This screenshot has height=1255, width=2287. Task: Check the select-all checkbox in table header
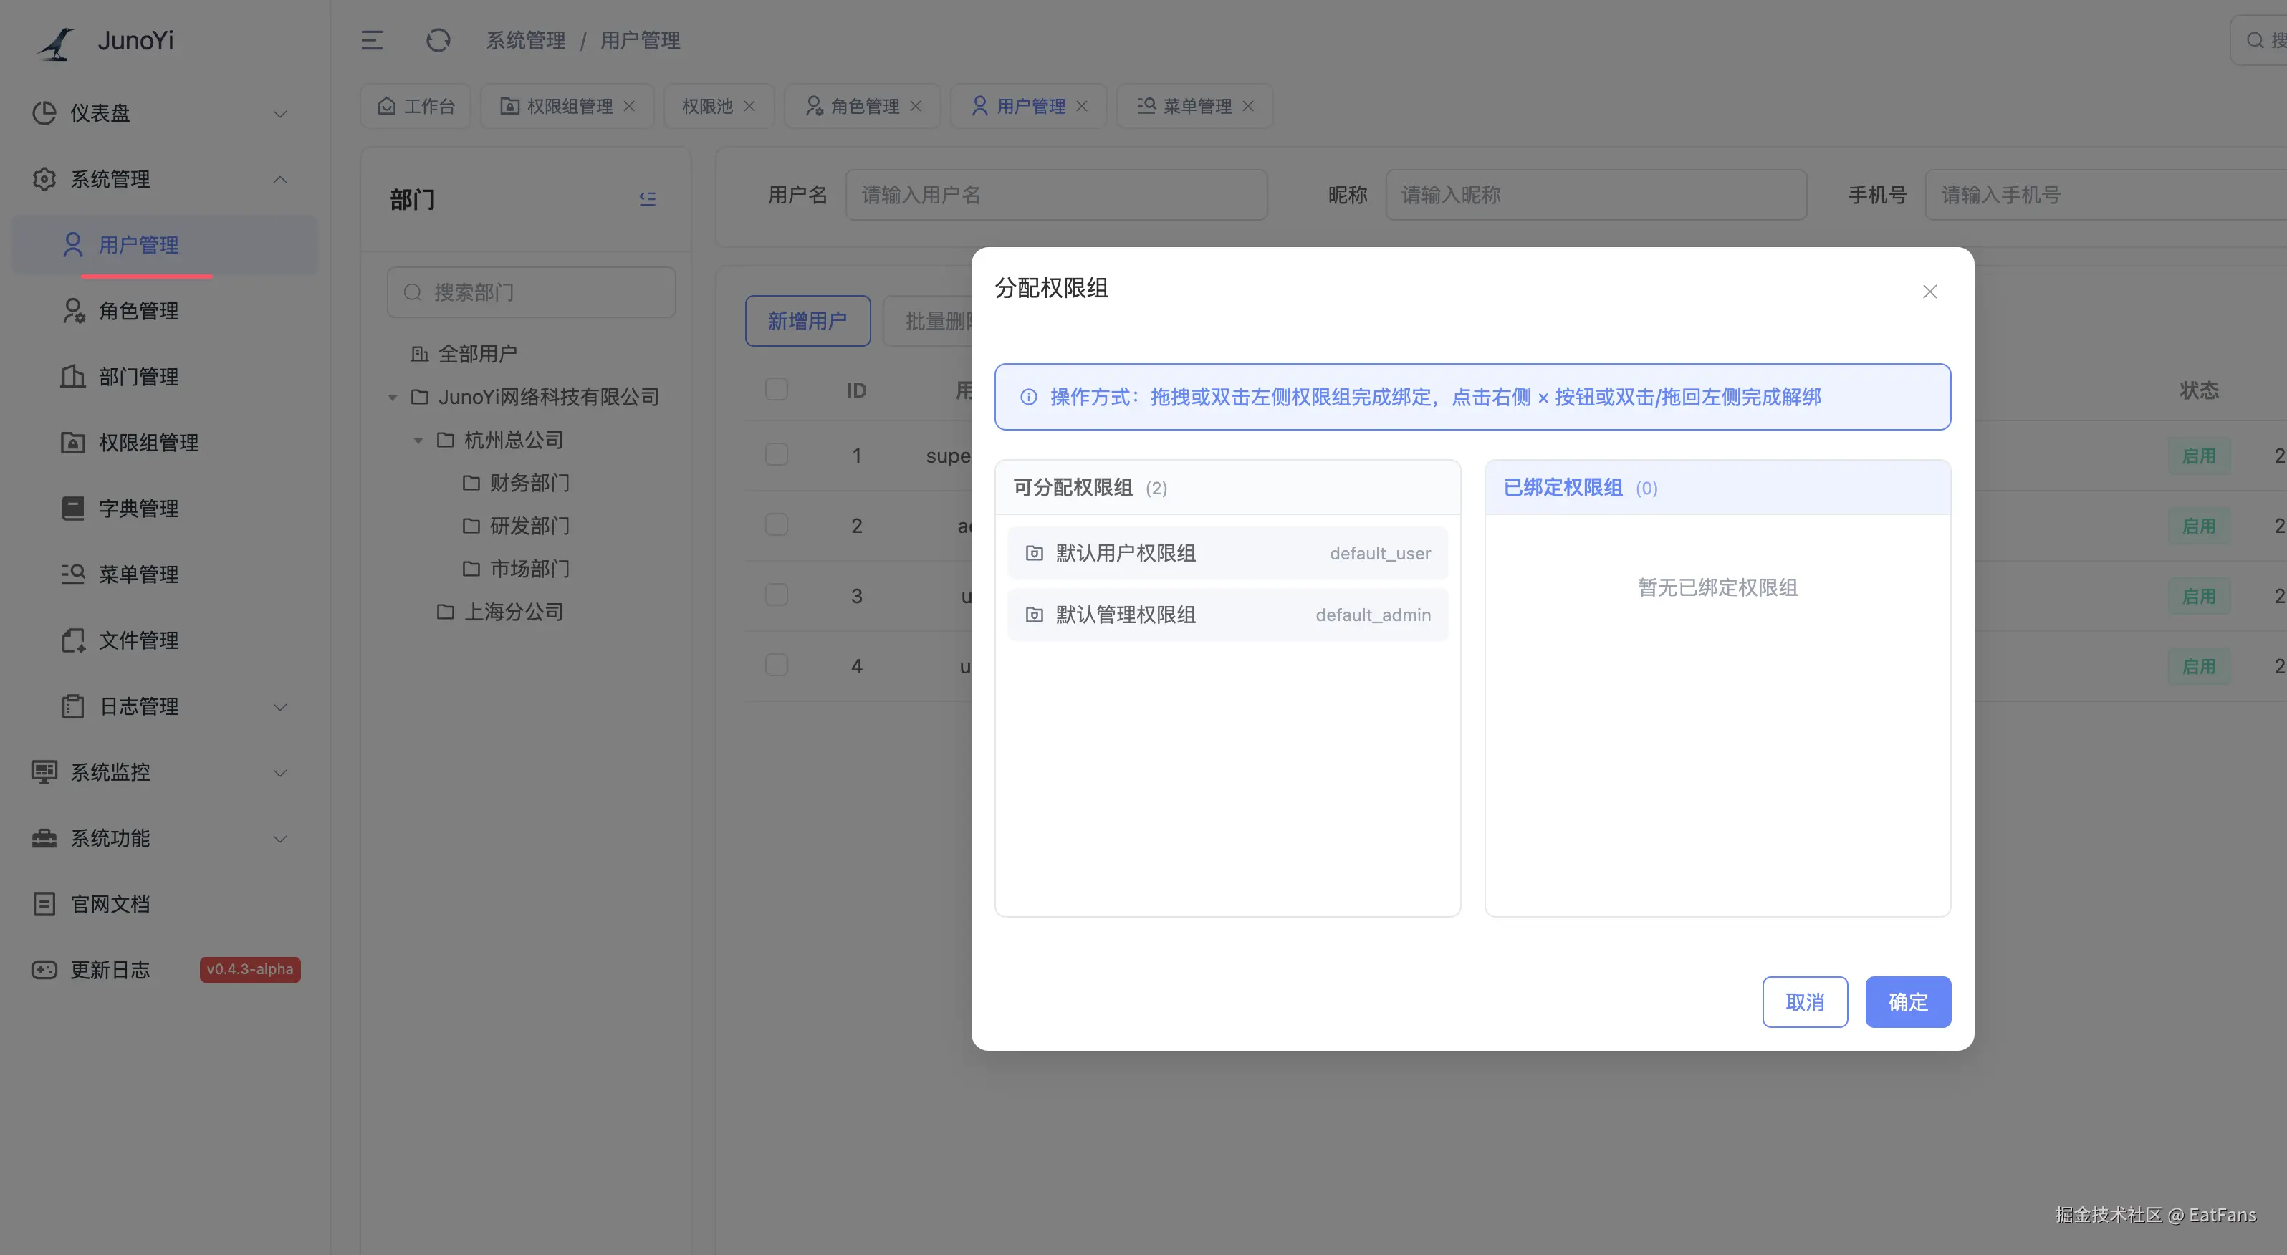click(x=776, y=389)
